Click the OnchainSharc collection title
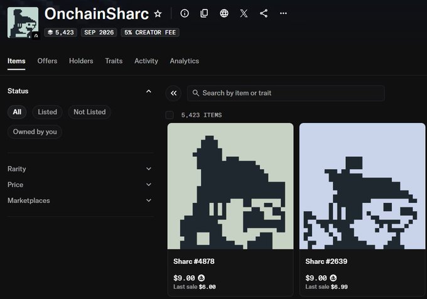427x299 pixels. click(x=97, y=14)
